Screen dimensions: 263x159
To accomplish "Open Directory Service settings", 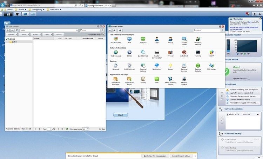I will (198, 41).
